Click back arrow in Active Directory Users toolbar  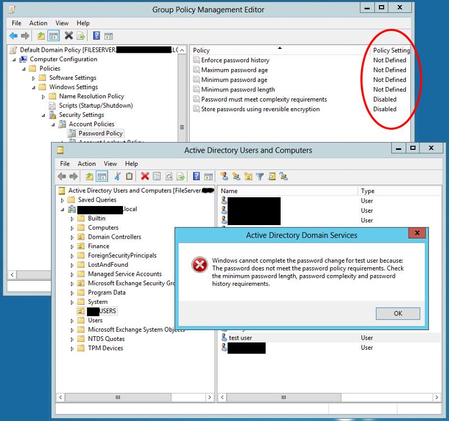pos(62,176)
